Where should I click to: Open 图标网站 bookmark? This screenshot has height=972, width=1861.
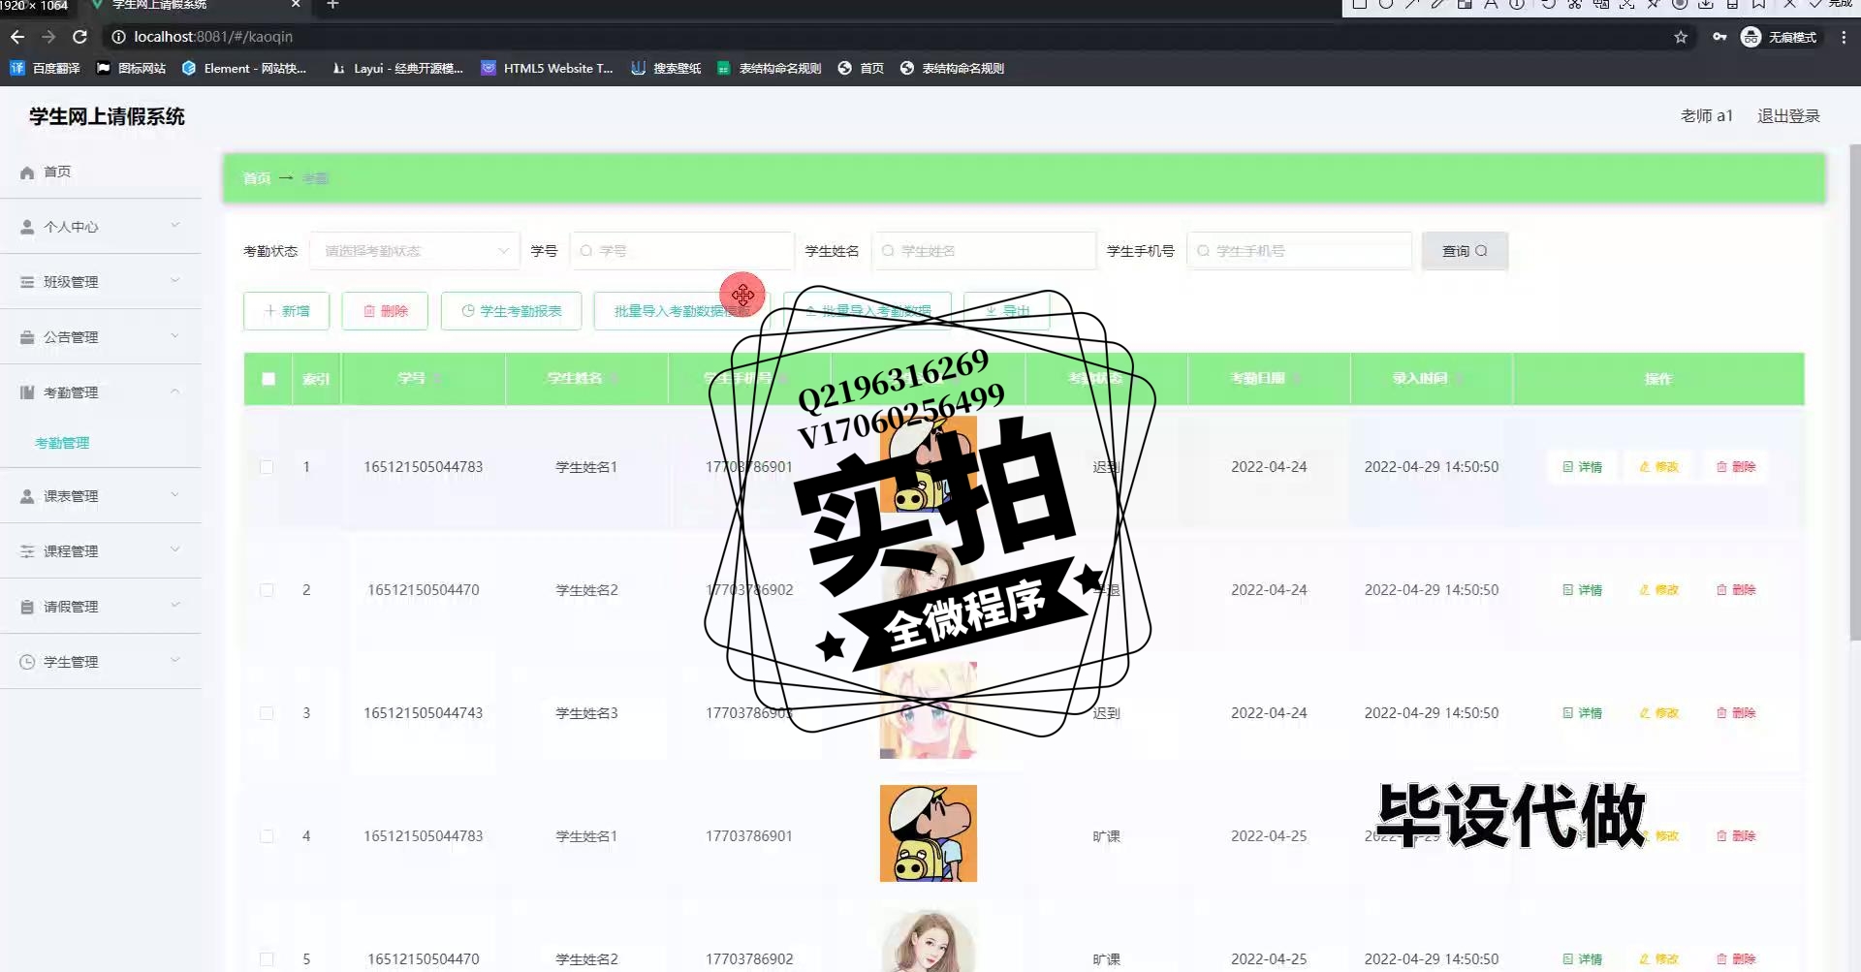[131, 68]
